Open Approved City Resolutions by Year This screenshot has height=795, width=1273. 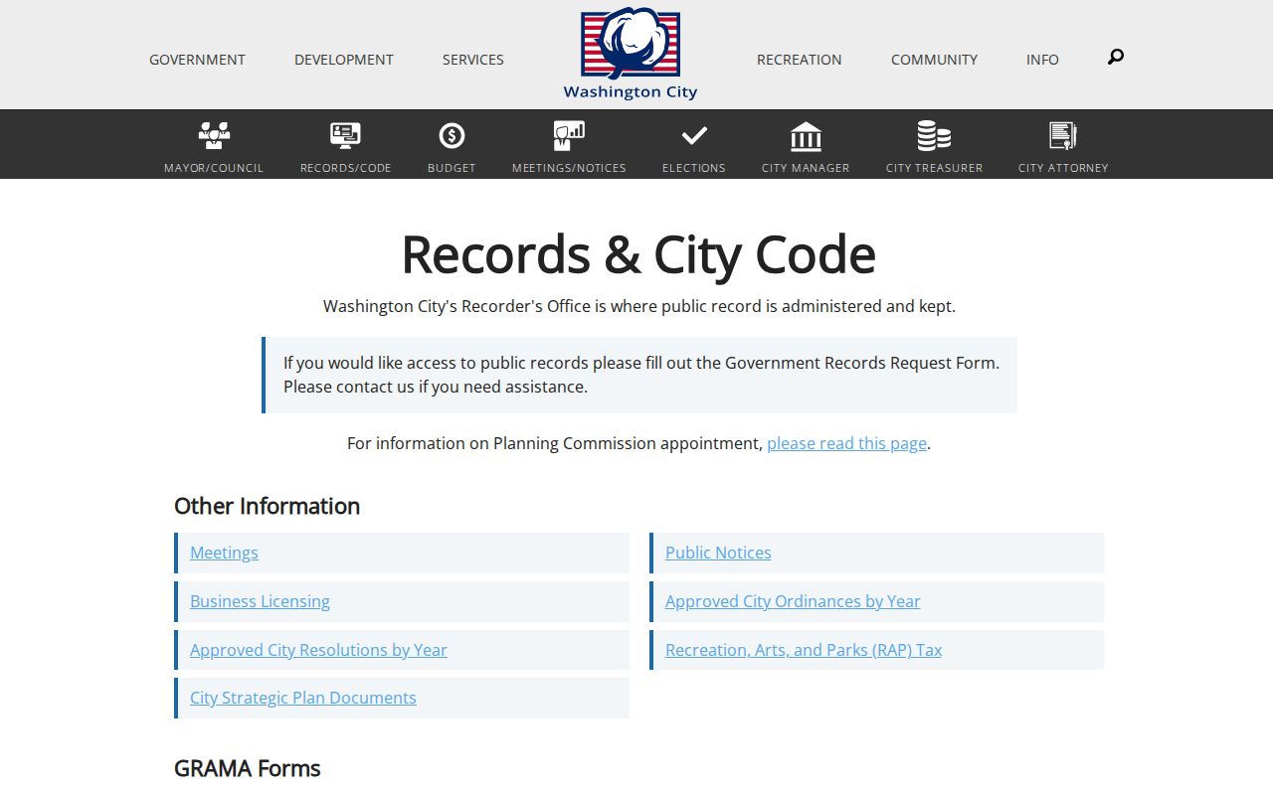318,650
